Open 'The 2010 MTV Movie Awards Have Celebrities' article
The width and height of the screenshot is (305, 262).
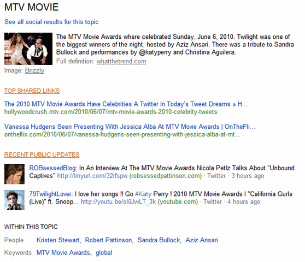[126, 104]
